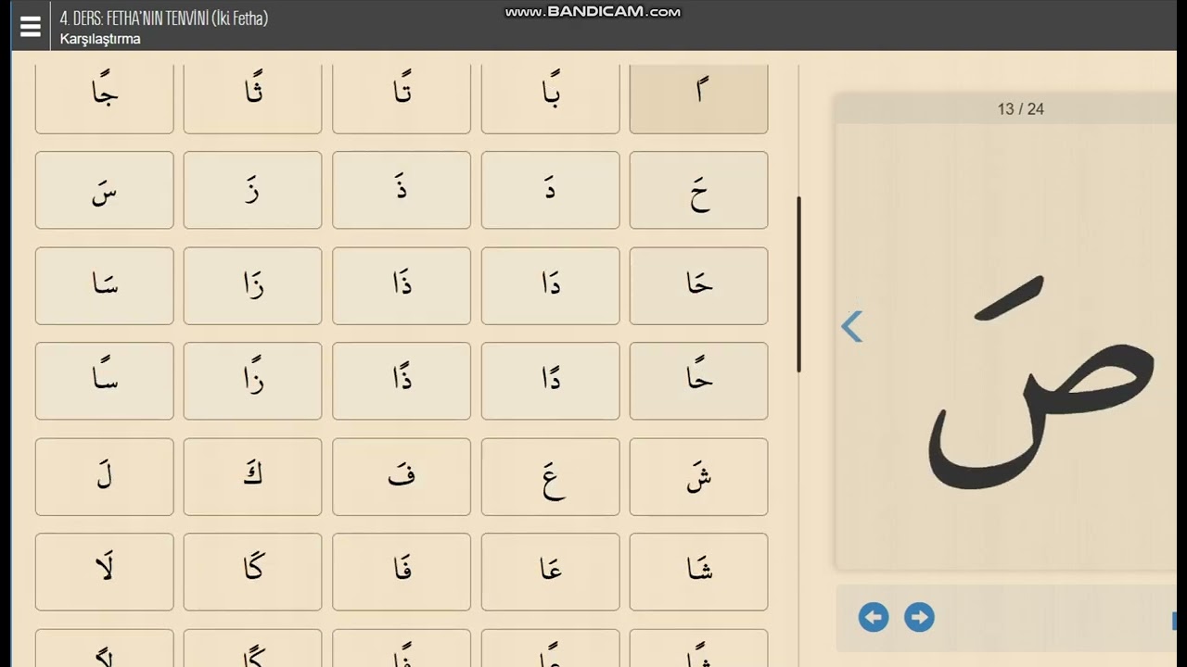
Task: Select the Ta tanwin card (تًا)
Action: (402, 98)
